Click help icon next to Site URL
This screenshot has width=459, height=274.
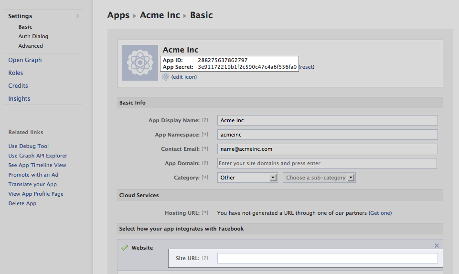click(205, 258)
